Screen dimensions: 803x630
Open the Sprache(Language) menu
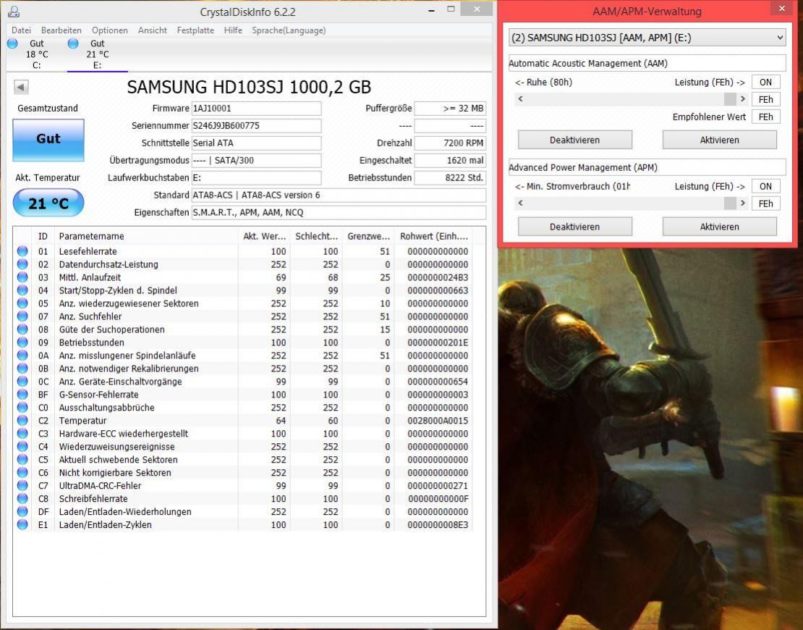pyautogui.click(x=289, y=30)
